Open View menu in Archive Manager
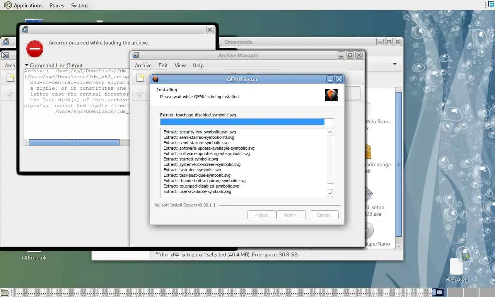The width and height of the screenshot is (495, 297). click(x=180, y=65)
